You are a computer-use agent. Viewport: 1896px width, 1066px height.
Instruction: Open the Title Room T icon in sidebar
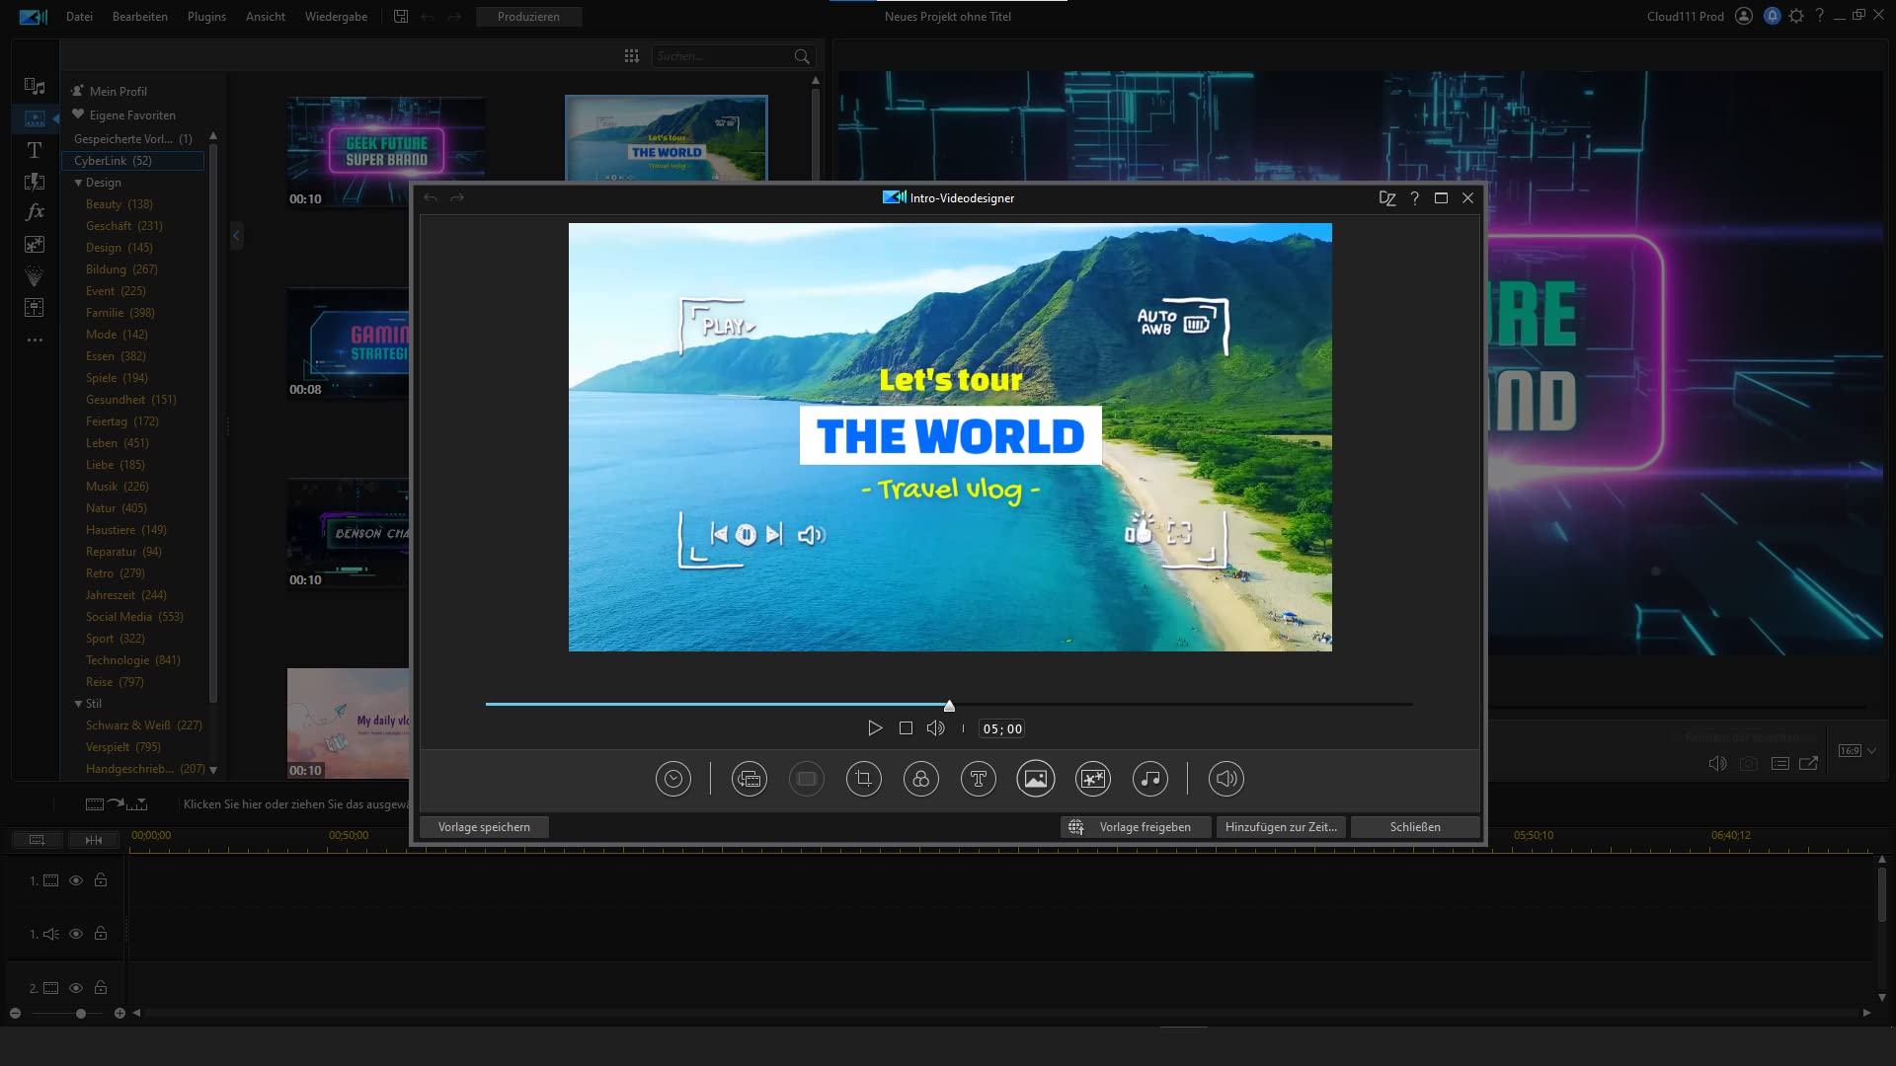(x=35, y=150)
